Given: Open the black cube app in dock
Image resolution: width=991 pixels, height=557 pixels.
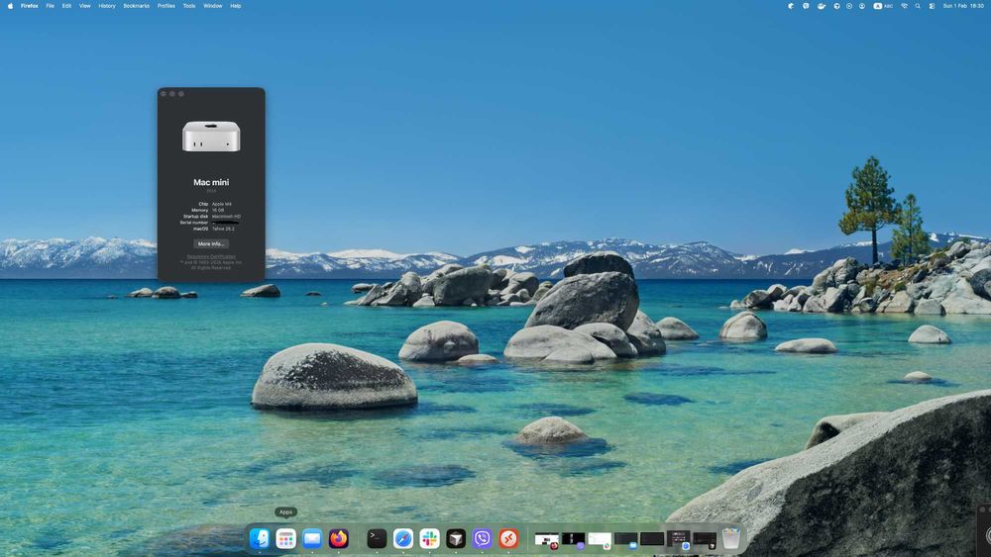Looking at the screenshot, I should [x=456, y=538].
